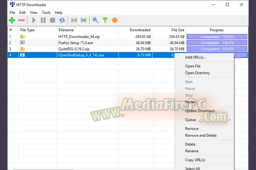Image resolution: width=256 pixels, height=170 pixels.
Task: Choose Select All in context menu
Action: point(192,168)
